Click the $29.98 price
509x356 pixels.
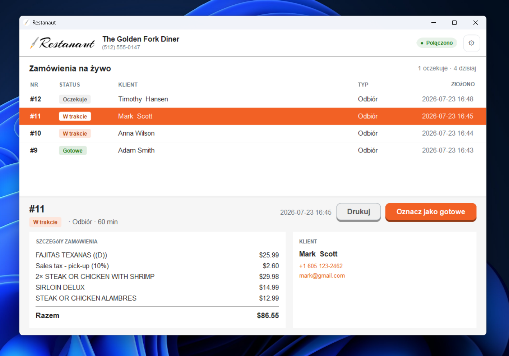click(269, 277)
